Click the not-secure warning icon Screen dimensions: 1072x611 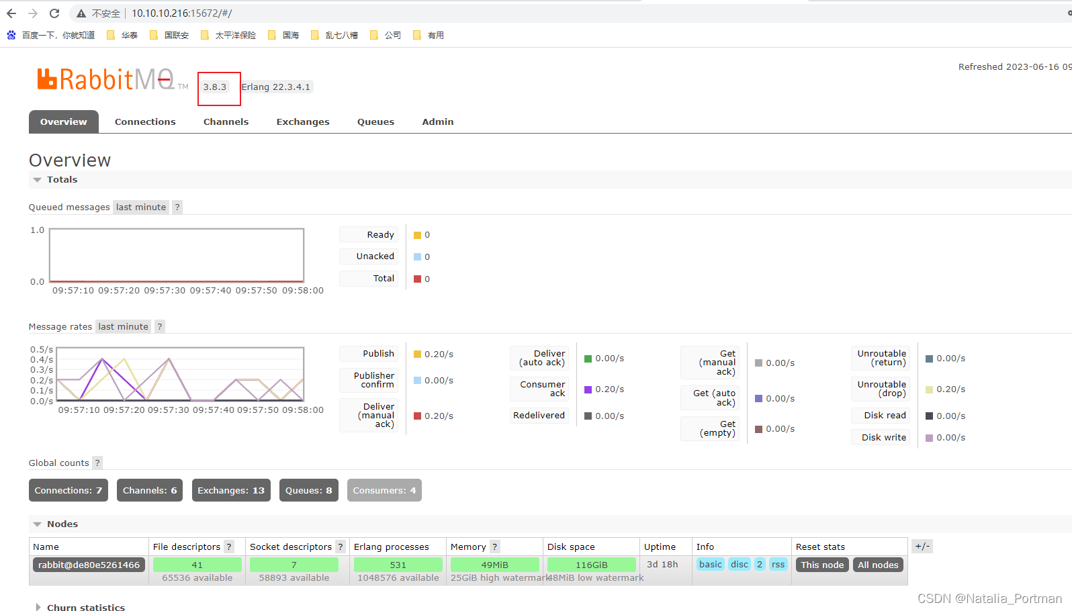[81, 13]
